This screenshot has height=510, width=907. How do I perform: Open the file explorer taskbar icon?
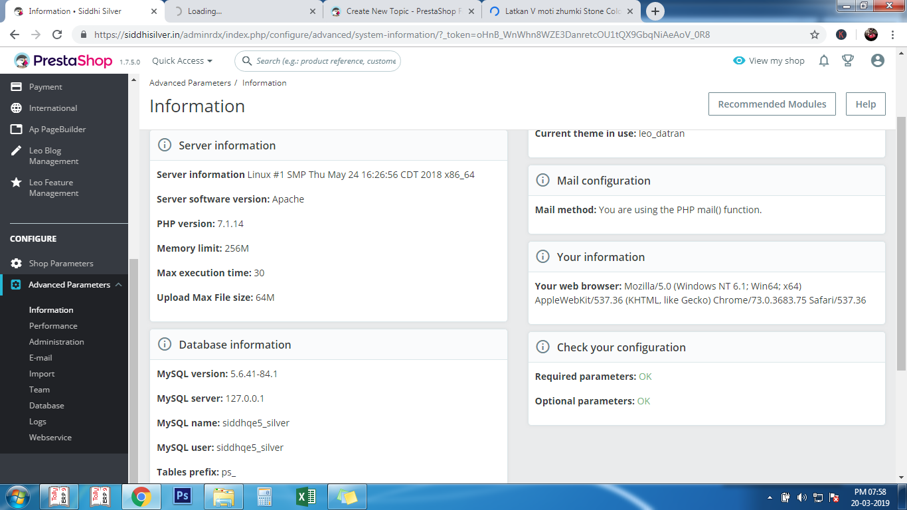click(223, 497)
